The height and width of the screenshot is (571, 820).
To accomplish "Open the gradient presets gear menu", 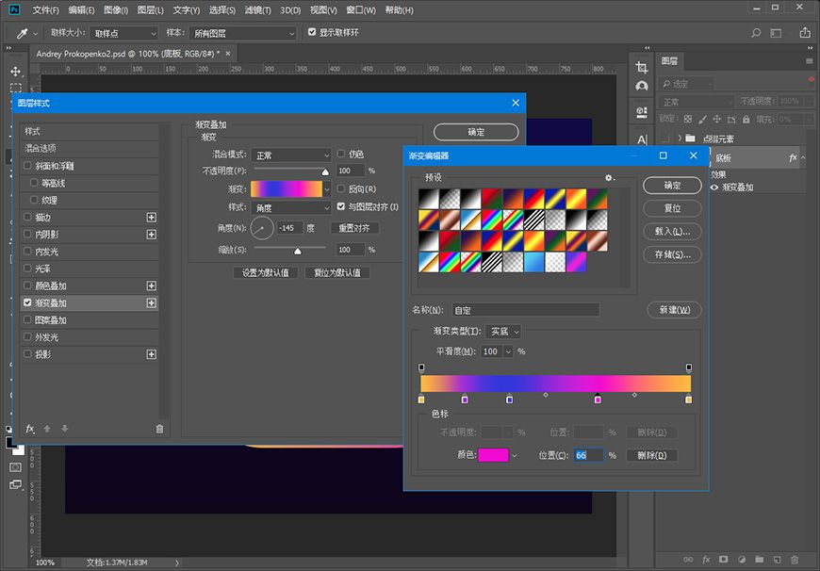I will (609, 178).
